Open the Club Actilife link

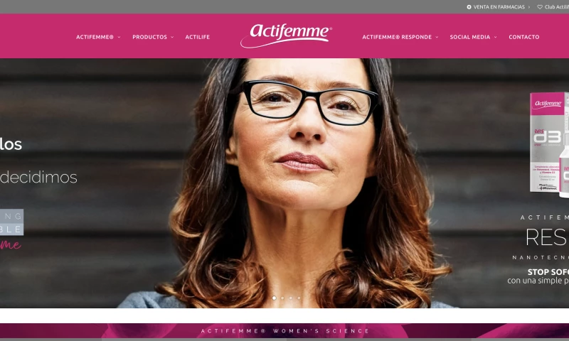coord(556,7)
